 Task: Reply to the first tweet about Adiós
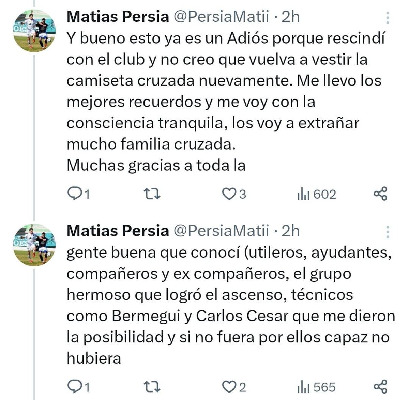point(74,194)
